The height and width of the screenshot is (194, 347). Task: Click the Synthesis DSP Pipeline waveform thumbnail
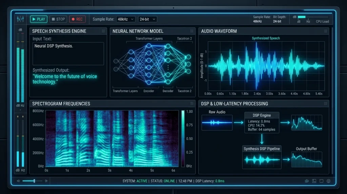(262, 160)
